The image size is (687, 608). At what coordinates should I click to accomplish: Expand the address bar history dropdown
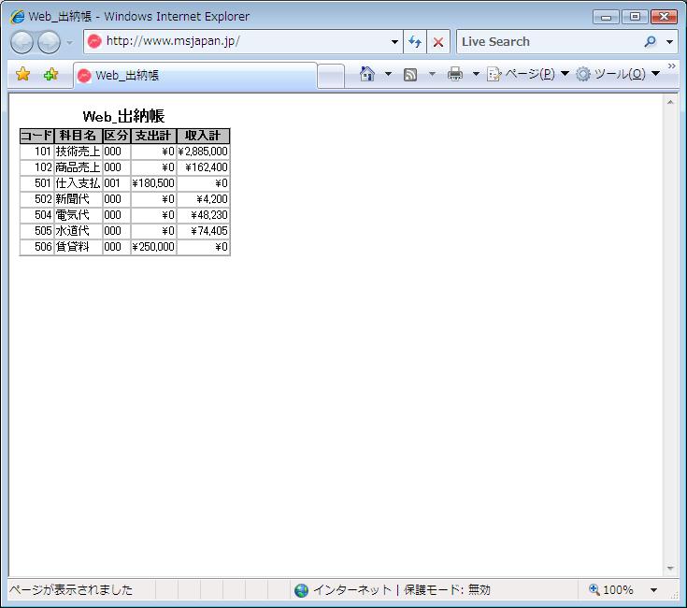394,42
